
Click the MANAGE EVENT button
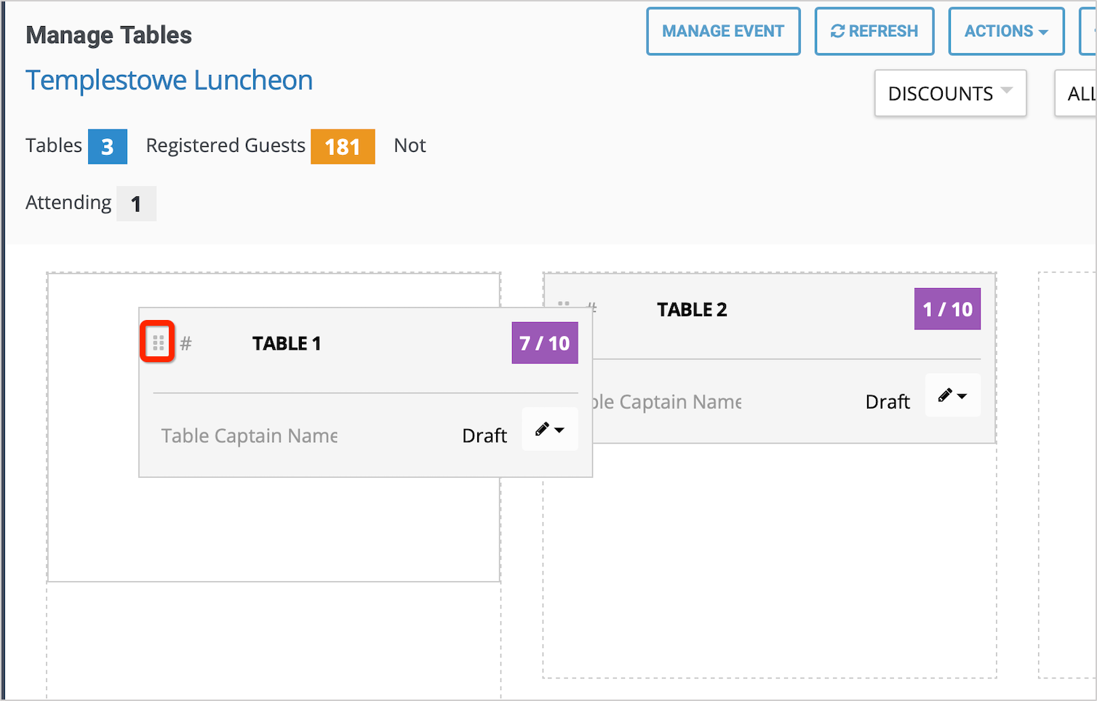point(723,31)
